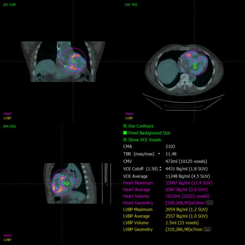This screenshot has width=245, height=245.
Task: Open the TBR (max/max) dropdown arrow
Action: (x=159, y=154)
